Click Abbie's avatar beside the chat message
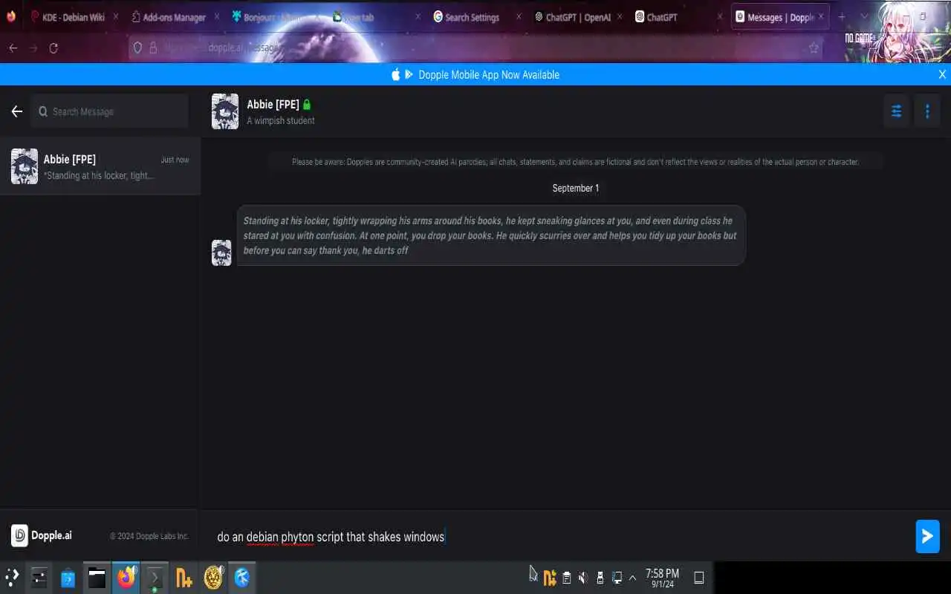The image size is (951, 594). click(x=221, y=252)
